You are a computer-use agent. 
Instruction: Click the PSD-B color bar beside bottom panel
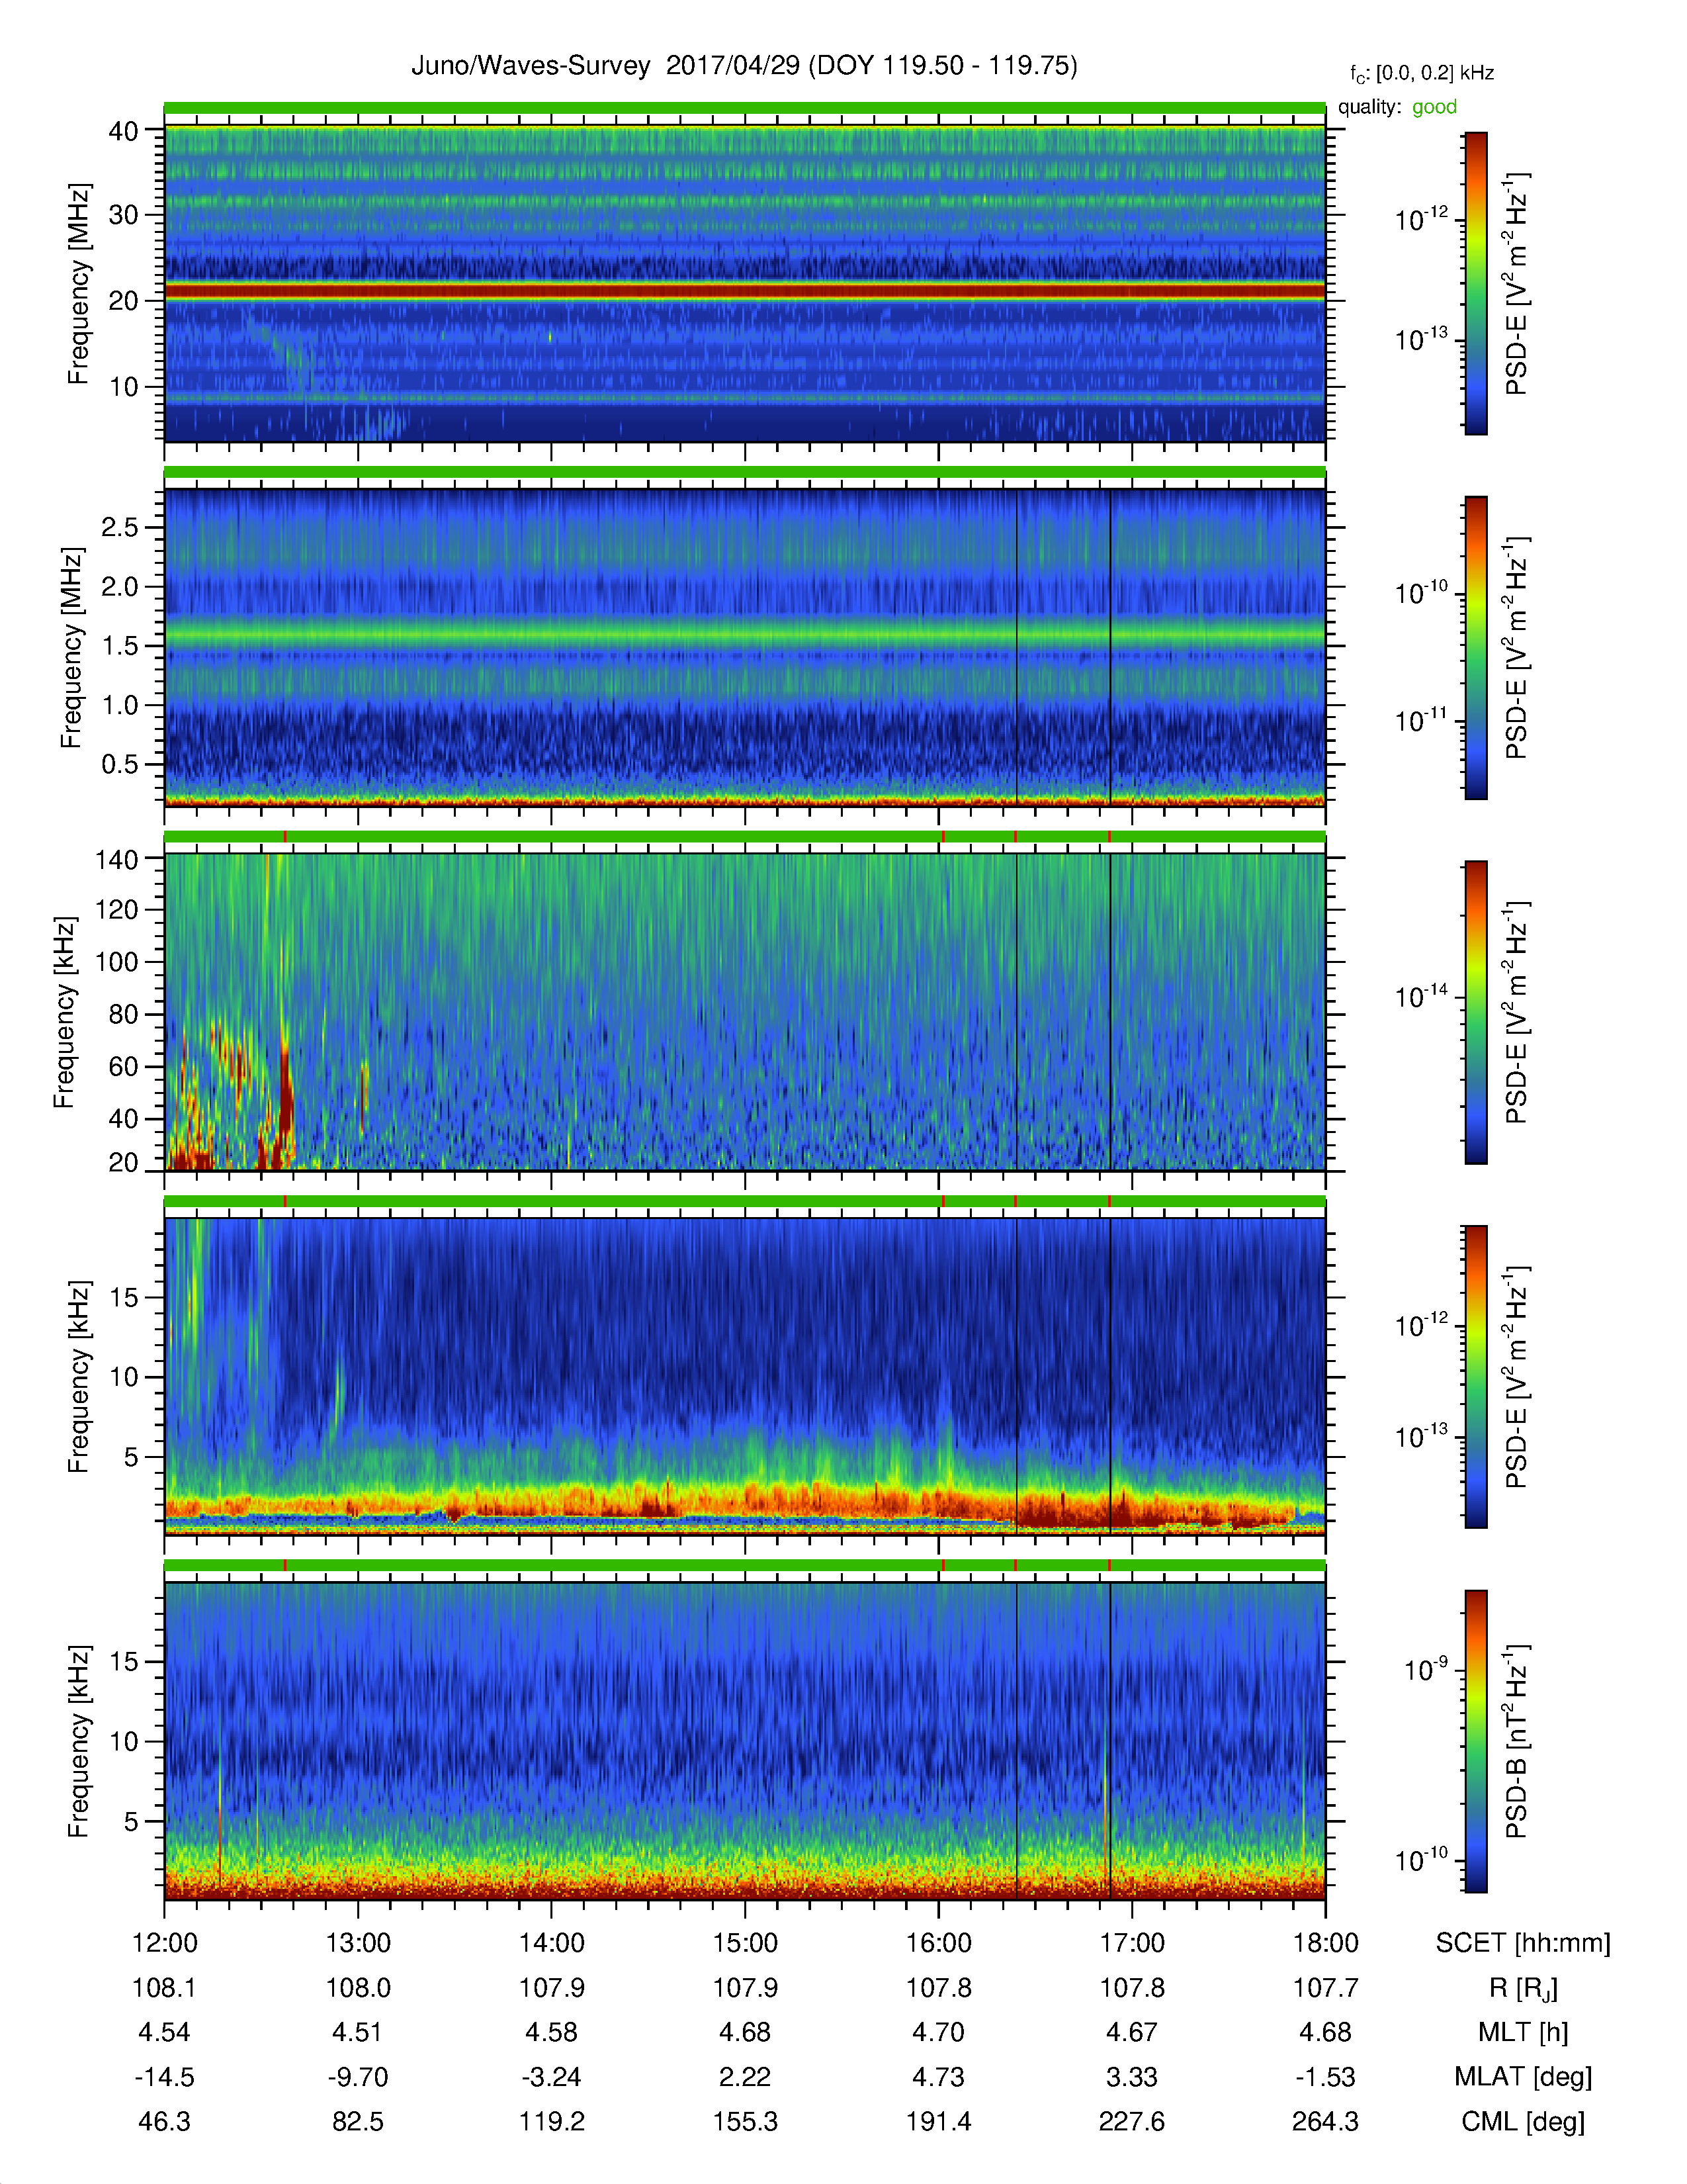[x=1475, y=1741]
